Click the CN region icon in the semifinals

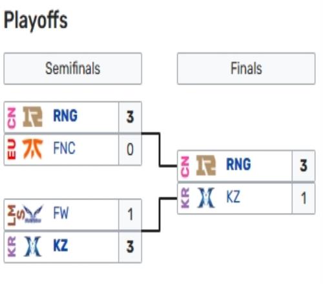(12, 118)
